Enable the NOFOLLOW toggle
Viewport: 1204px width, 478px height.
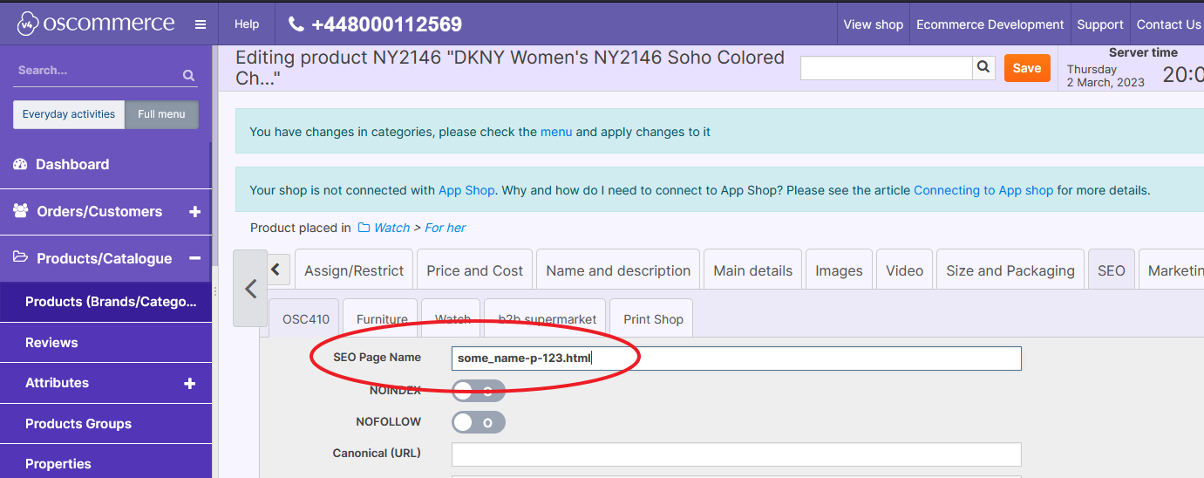point(478,422)
